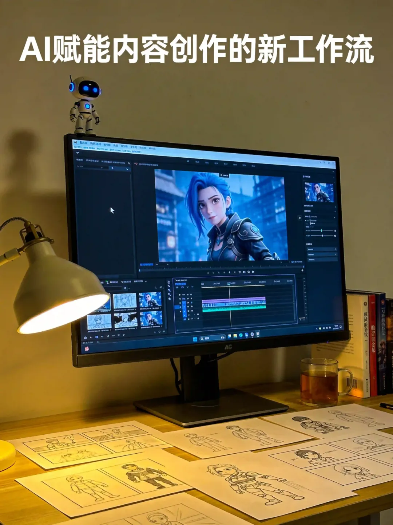Click the application logo in the top-left corner

click(75, 142)
